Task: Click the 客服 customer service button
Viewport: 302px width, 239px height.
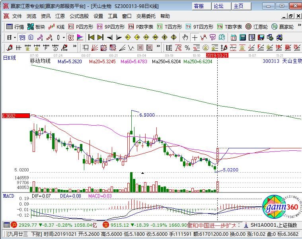Action: click(x=201, y=6)
